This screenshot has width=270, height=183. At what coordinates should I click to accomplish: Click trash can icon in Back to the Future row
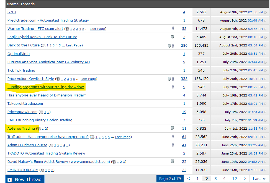169,46
